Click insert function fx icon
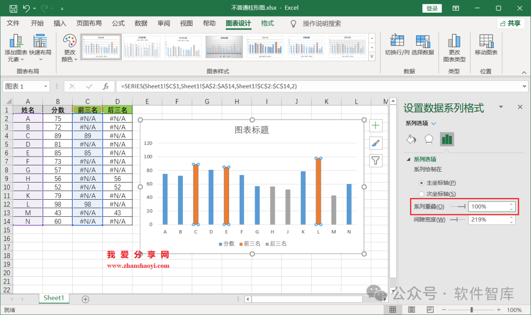This screenshot has width=531, height=315. [x=106, y=86]
